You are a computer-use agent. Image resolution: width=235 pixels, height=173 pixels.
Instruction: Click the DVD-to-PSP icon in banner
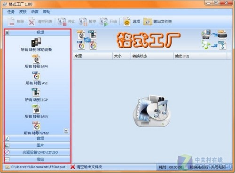click(x=214, y=35)
